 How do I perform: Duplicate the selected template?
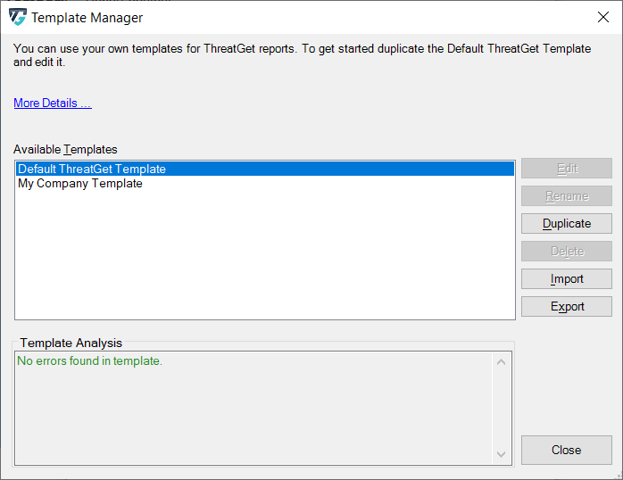[x=567, y=224]
